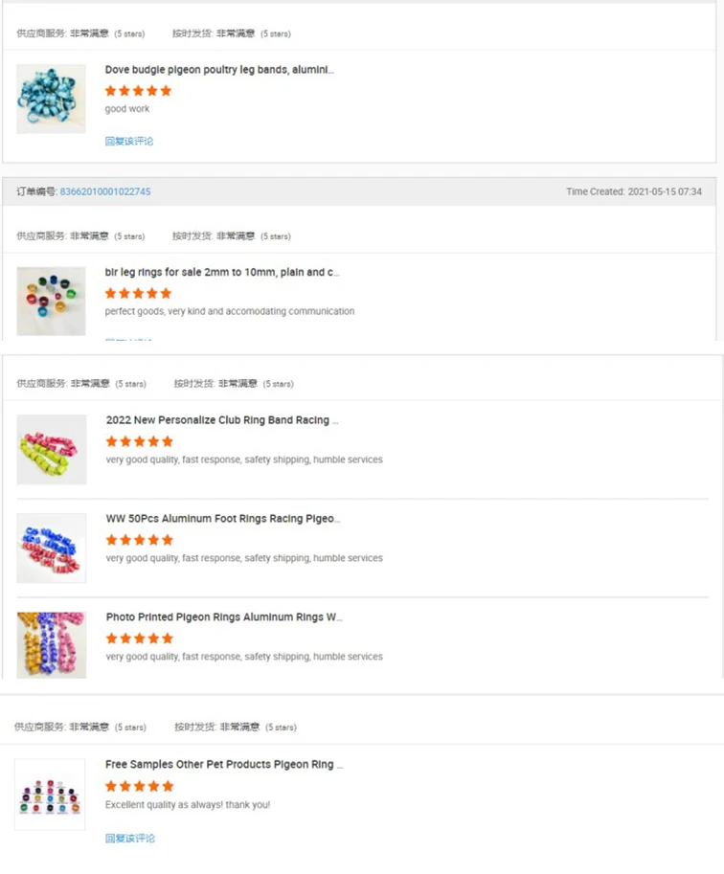The image size is (724, 874).
Task: Click star rating under '2022 New Personalize Club Ring'
Action: 140,441
